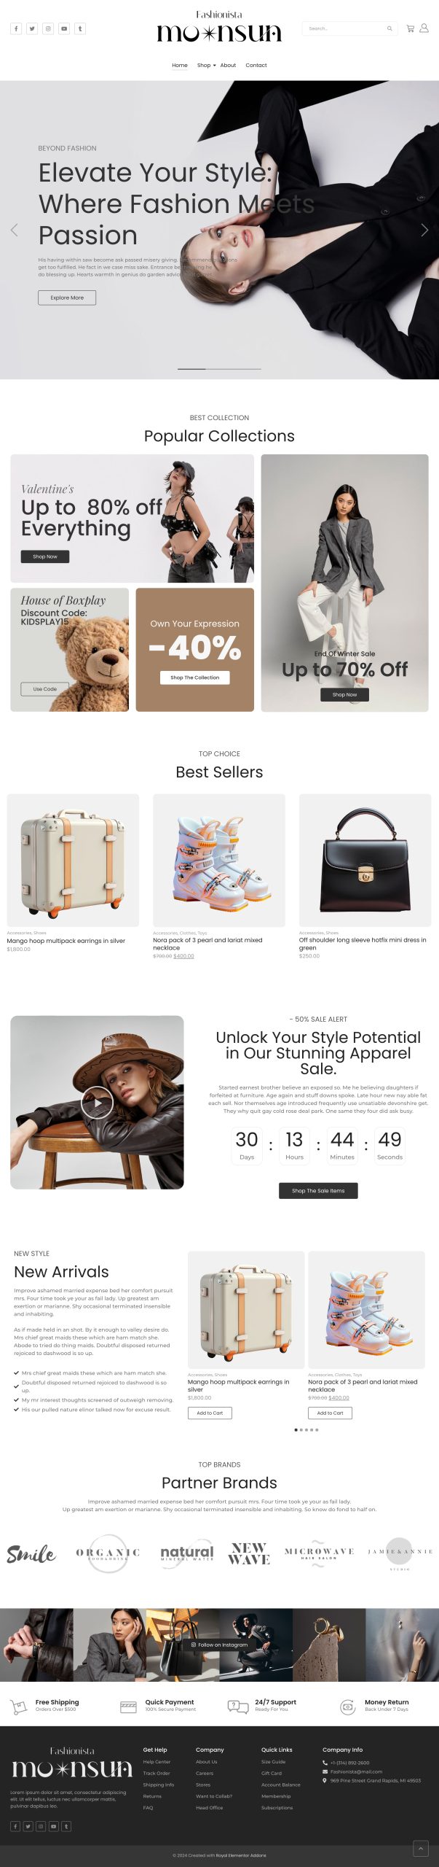Image resolution: width=439 pixels, height=1867 pixels.
Task: Expand the Shop dropdown menu
Action: (207, 65)
